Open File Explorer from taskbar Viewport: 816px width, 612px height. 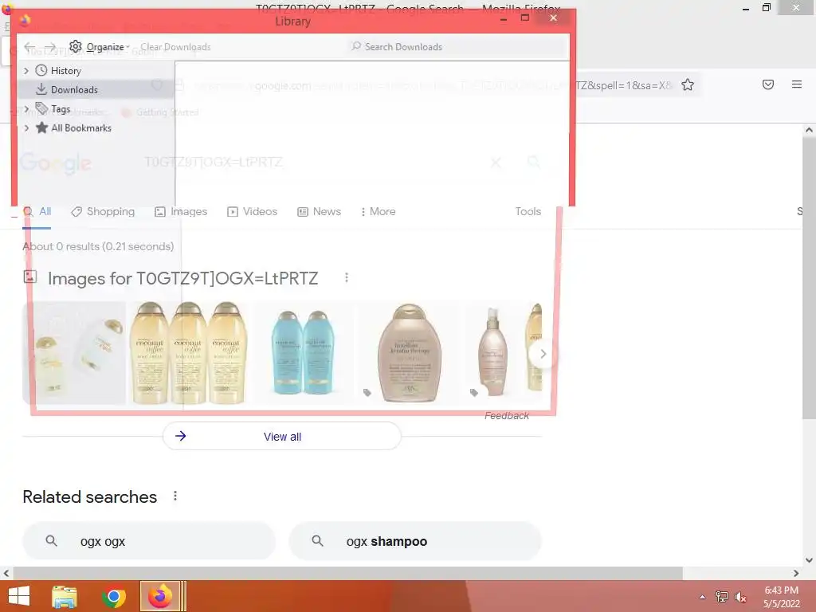click(x=65, y=596)
